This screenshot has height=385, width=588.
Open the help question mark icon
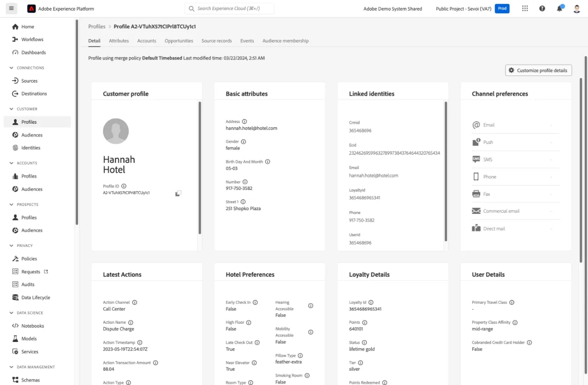[x=542, y=8]
